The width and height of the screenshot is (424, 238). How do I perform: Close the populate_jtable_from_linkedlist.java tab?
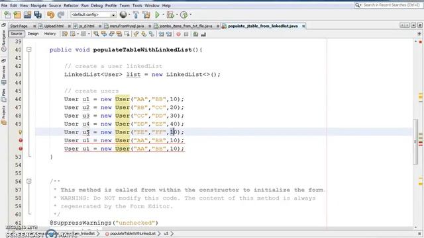(x=303, y=26)
